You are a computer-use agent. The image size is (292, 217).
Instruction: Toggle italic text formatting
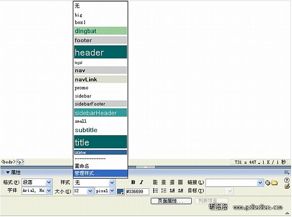(x=142, y=182)
